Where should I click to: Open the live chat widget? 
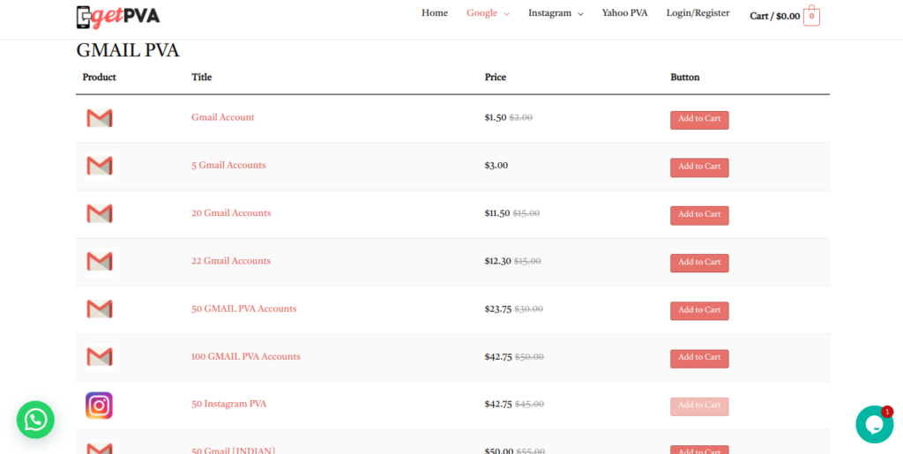(874, 425)
